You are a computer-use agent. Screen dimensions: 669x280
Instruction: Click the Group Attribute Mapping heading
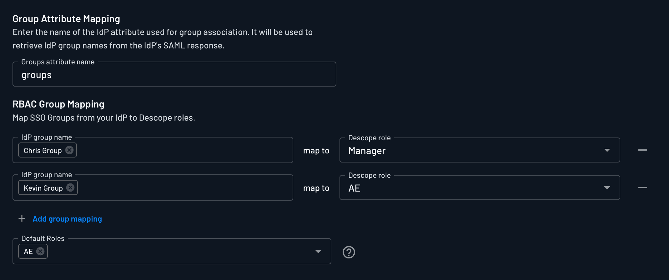pos(66,19)
